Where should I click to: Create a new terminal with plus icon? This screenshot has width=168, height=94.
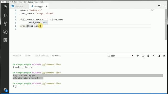pyautogui.click(x=138, y=56)
